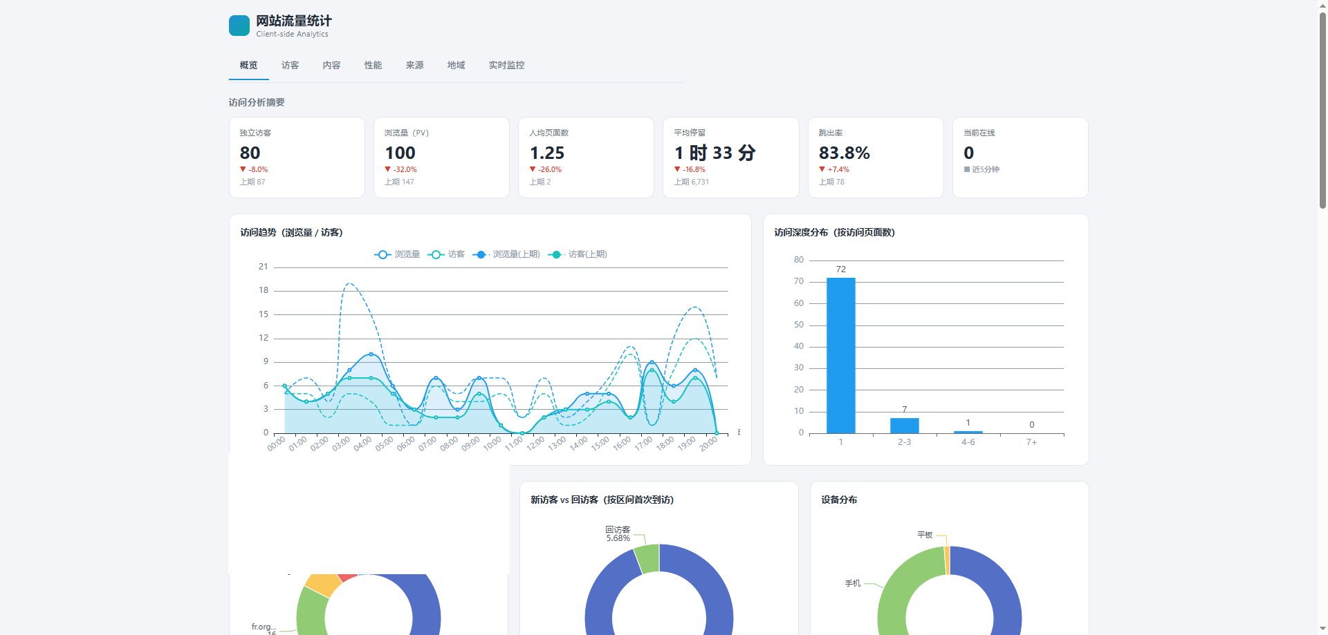Click the 人均页面数 value 1.25
This screenshot has width=1328, height=635.
547,153
